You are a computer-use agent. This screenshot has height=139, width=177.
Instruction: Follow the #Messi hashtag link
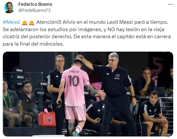(11, 22)
